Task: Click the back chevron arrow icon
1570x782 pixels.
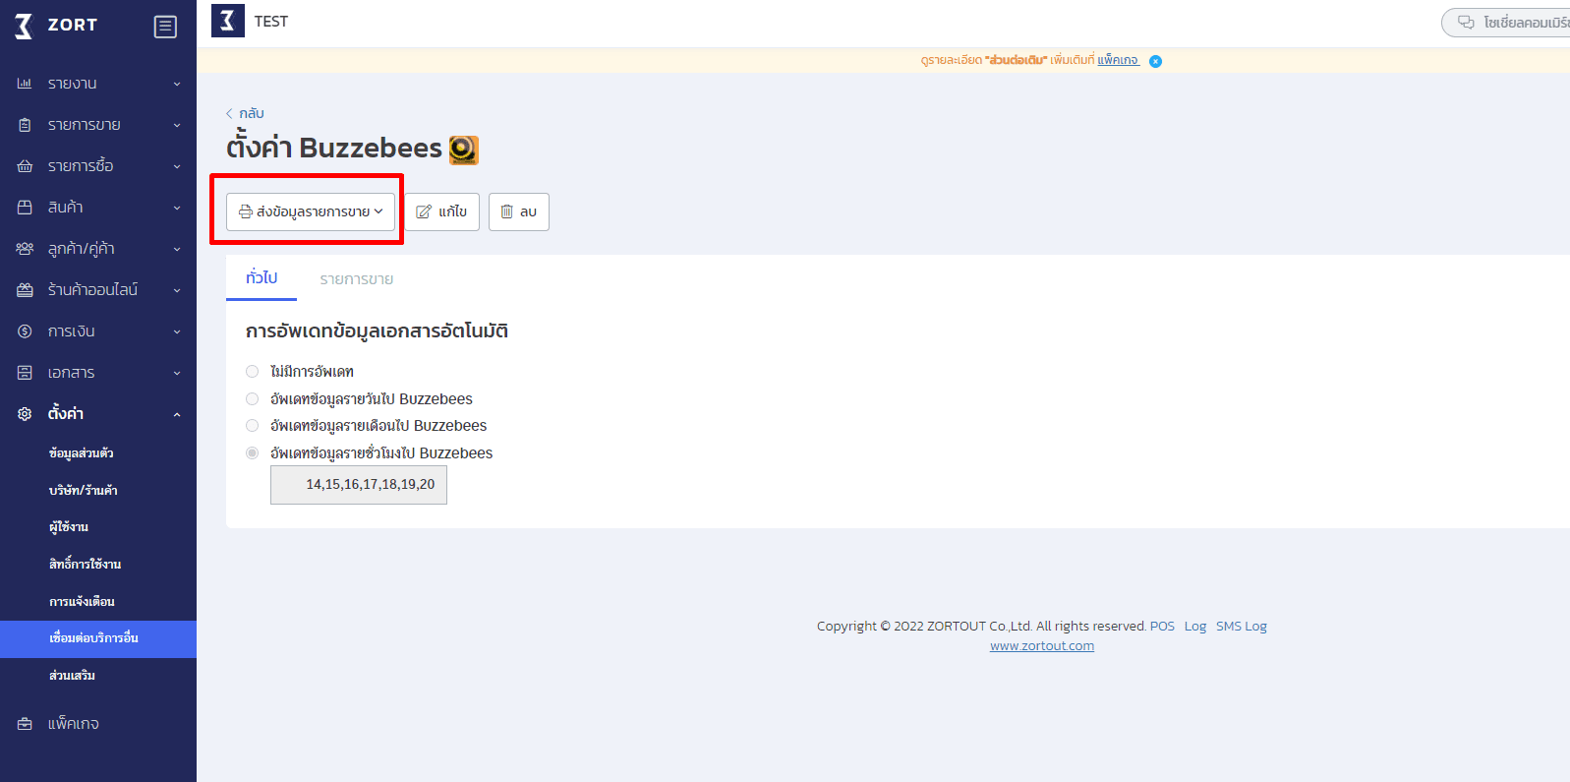Action: click(230, 113)
